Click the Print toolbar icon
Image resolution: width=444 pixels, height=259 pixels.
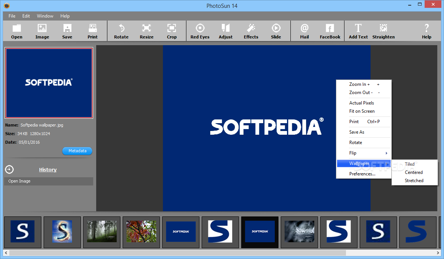click(x=92, y=31)
